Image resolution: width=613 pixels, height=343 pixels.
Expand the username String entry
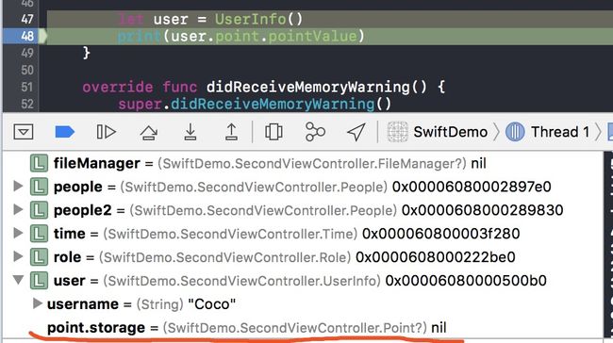coord(37,303)
